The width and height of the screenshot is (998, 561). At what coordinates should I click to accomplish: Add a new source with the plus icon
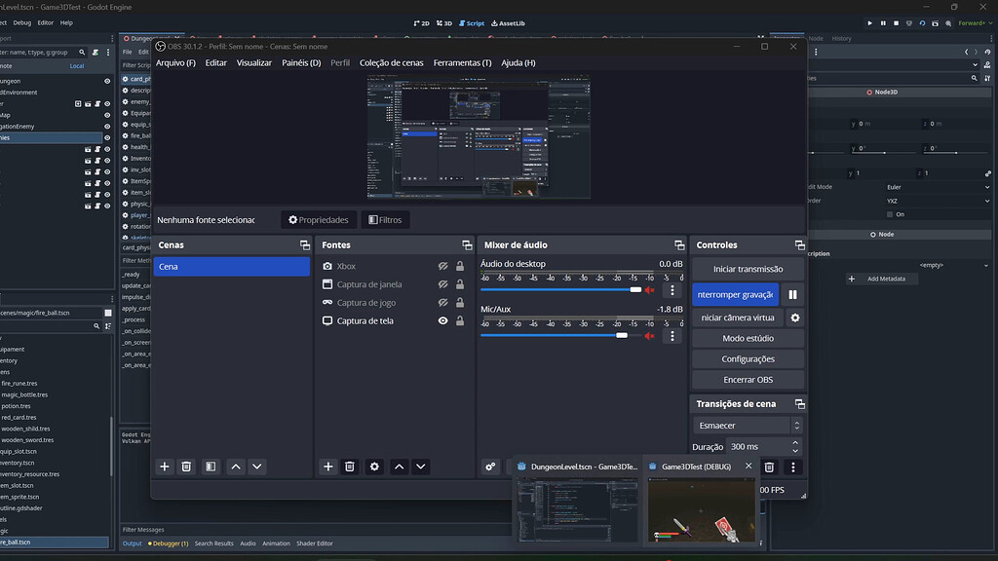click(x=327, y=467)
